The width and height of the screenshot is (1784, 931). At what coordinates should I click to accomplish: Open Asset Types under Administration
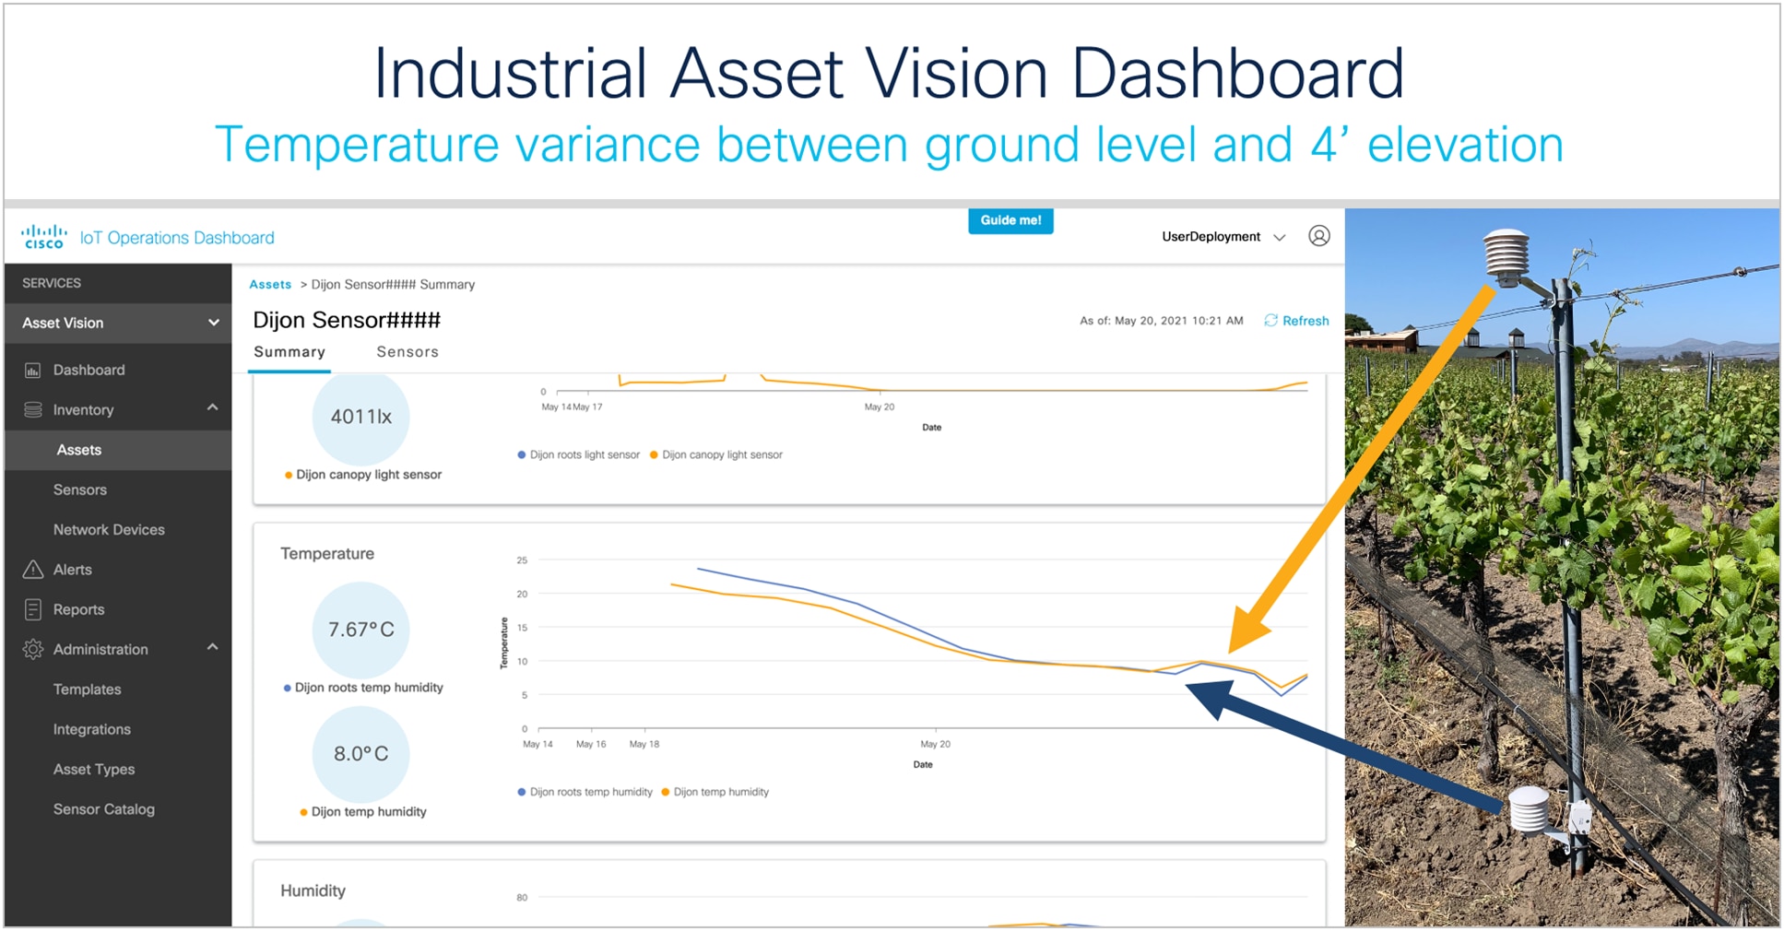click(93, 769)
